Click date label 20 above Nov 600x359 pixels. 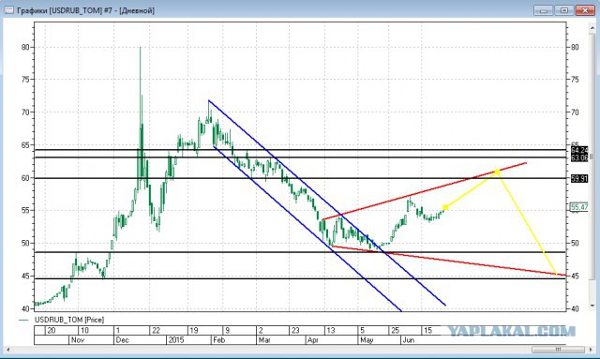pos(52,330)
